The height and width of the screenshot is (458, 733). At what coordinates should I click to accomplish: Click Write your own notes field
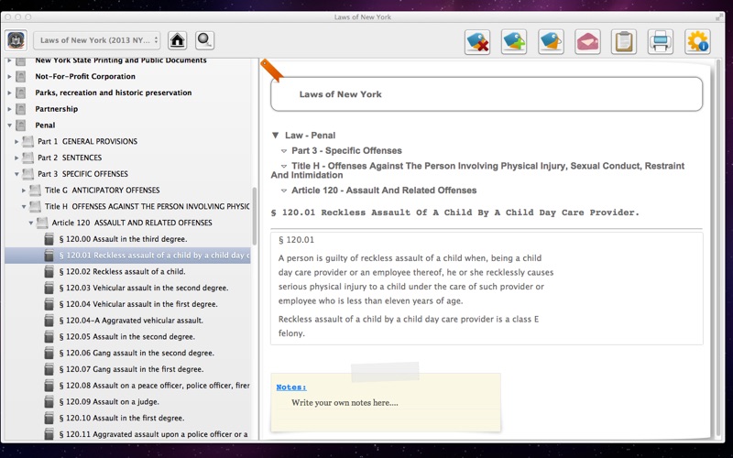(x=345, y=402)
